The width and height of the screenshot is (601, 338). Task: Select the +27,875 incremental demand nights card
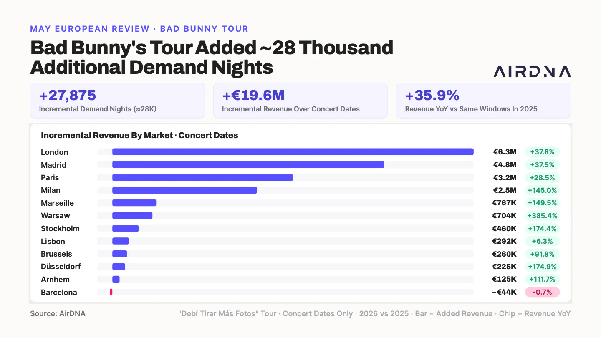[x=117, y=101]
